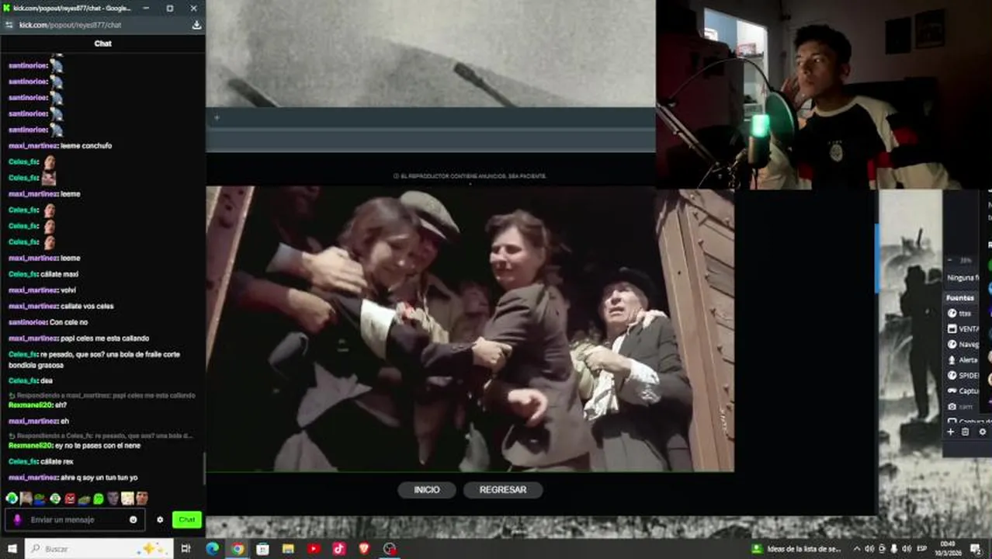Screen dimensions: 992x559
Task: Open Windows Start menu
Action: point(12,549)
